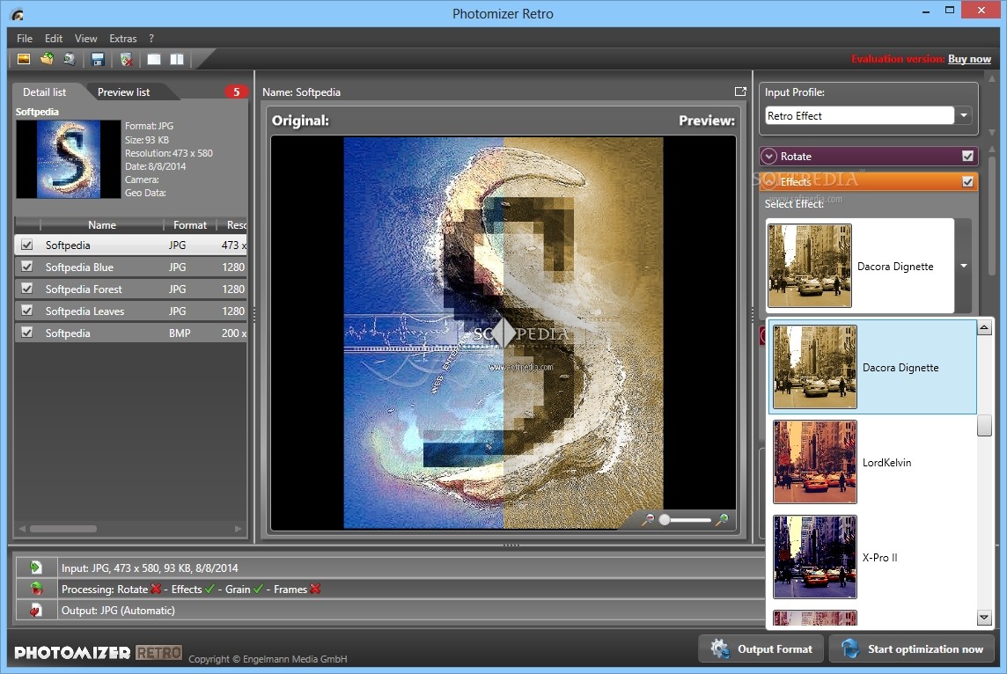1007x674 pixels.
Task: Switch to the Detail list tab
Action: (x=44, y=92)
